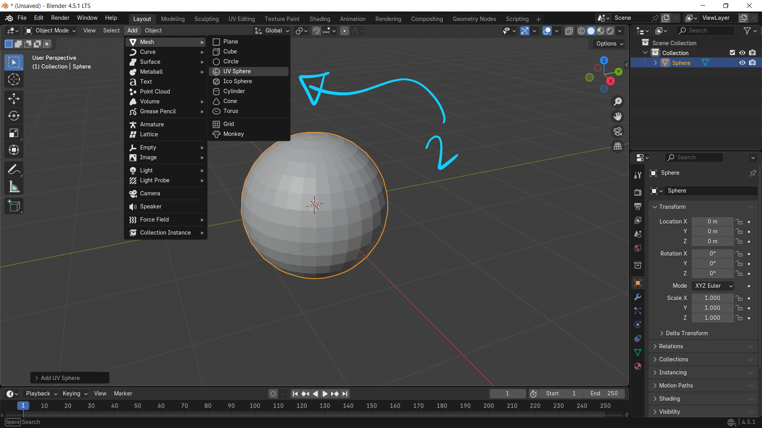Open the Object Mode dropdown

pos(50,31)
